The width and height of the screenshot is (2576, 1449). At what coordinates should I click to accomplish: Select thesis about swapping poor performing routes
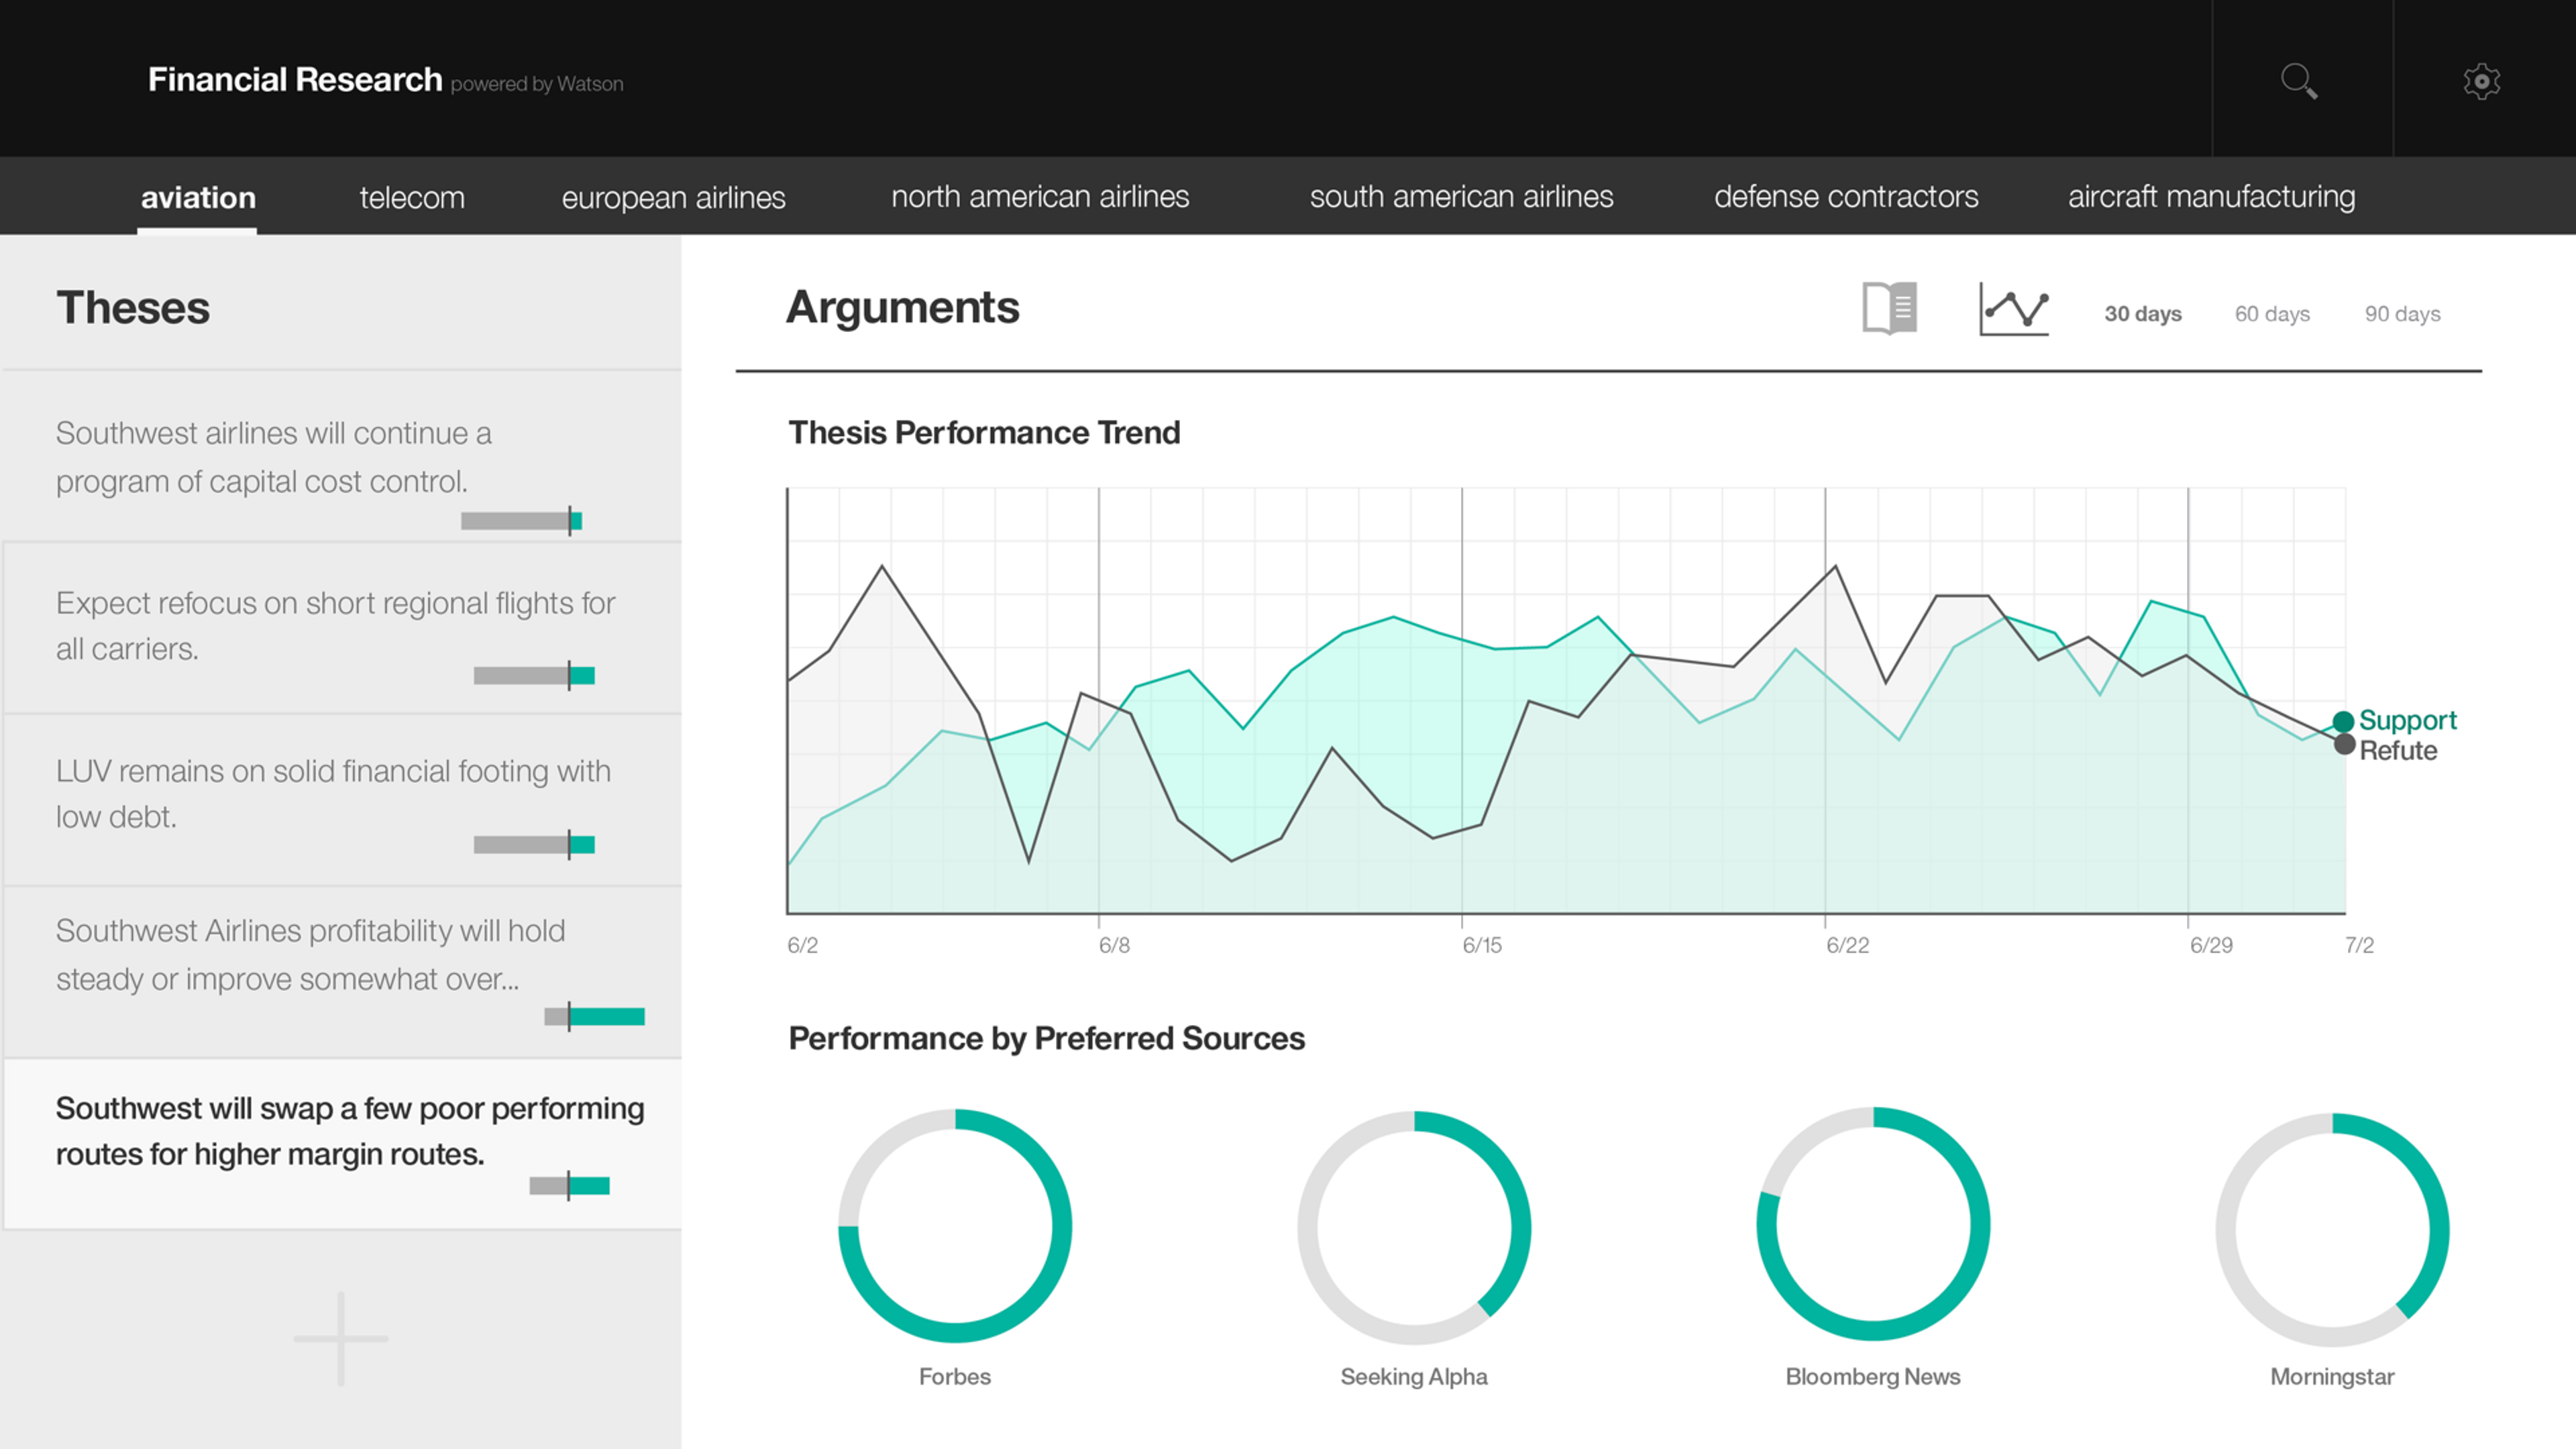(x=342, y=1144)
